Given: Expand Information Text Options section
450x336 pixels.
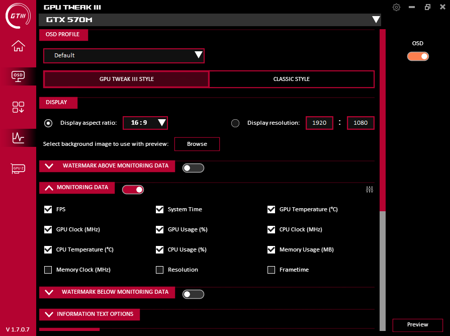Looking at the screenshot, I should pos(89,314).
